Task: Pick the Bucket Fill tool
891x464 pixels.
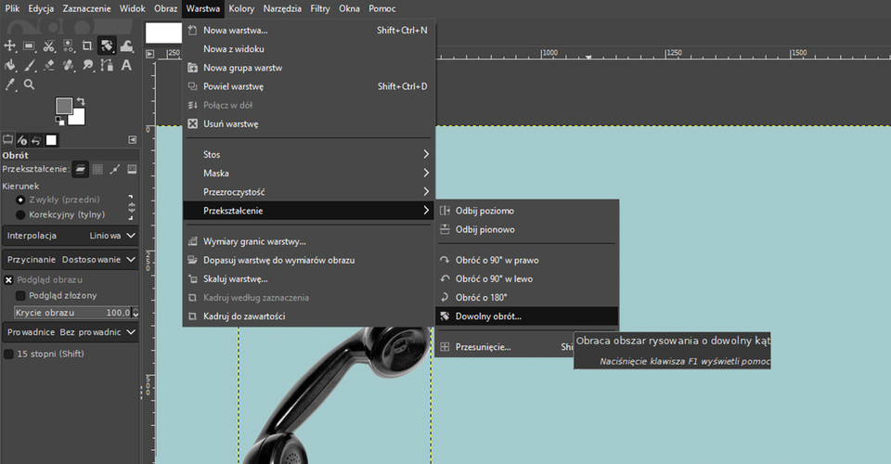Action: 10,65
